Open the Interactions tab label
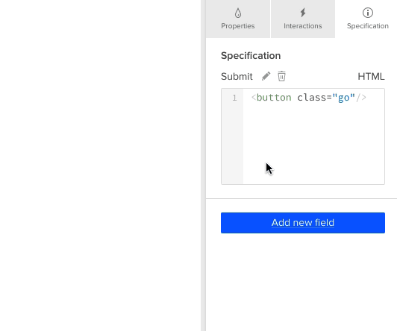The width and height of the screenshot is (397, 331). [303, 26]
